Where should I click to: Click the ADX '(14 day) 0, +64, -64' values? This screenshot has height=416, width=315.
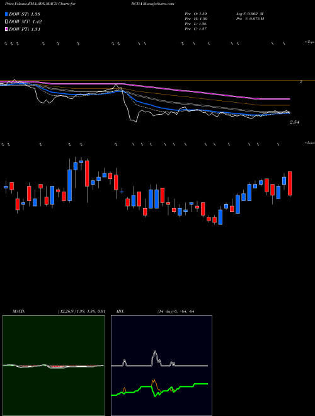tap(176, 311)
